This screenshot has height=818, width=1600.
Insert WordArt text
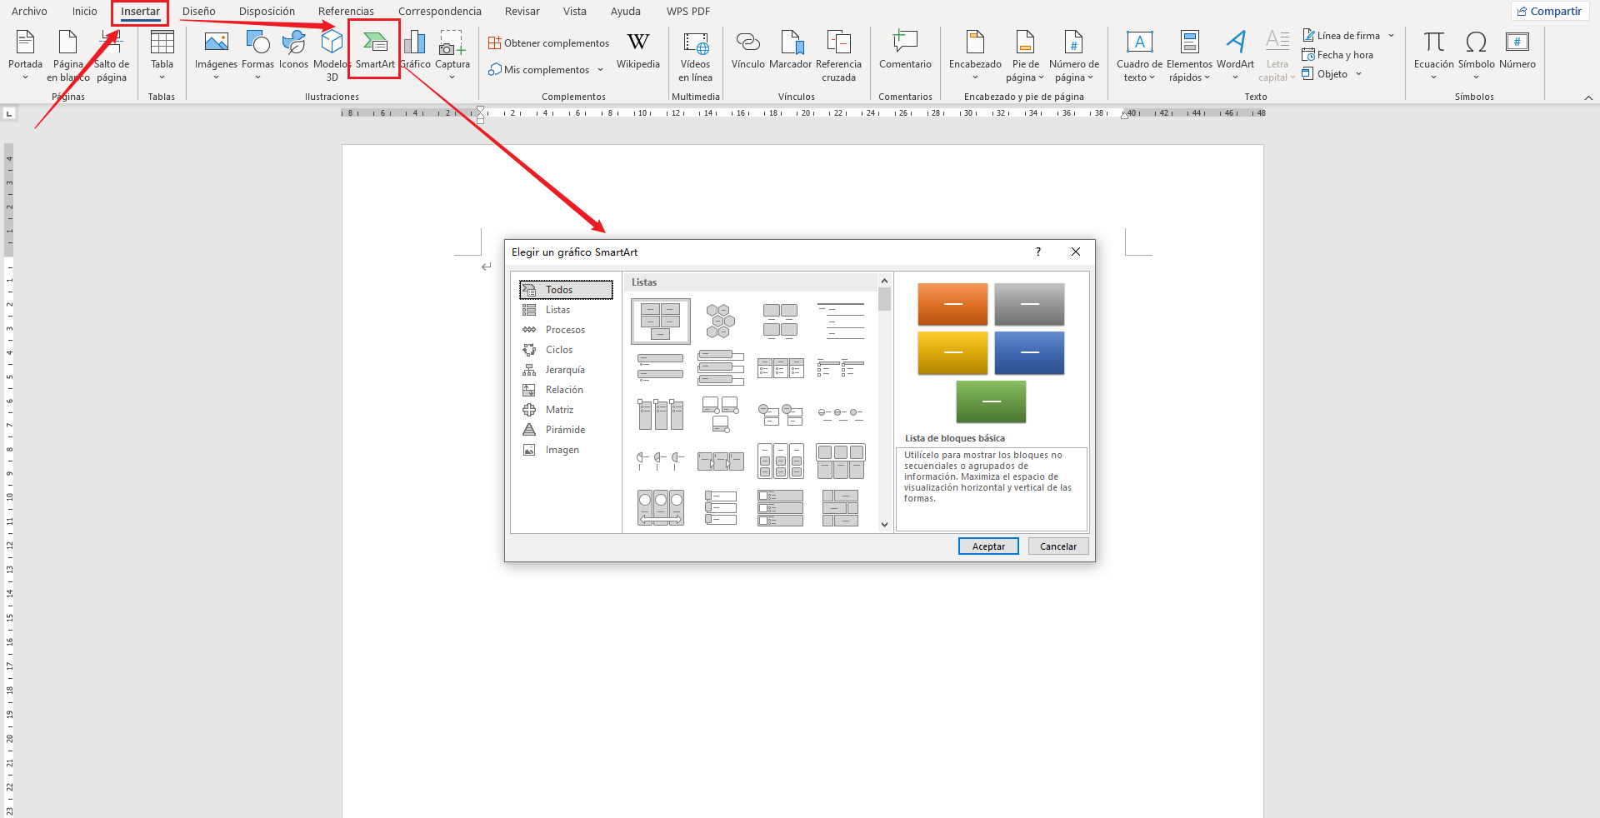point(1235,55)
